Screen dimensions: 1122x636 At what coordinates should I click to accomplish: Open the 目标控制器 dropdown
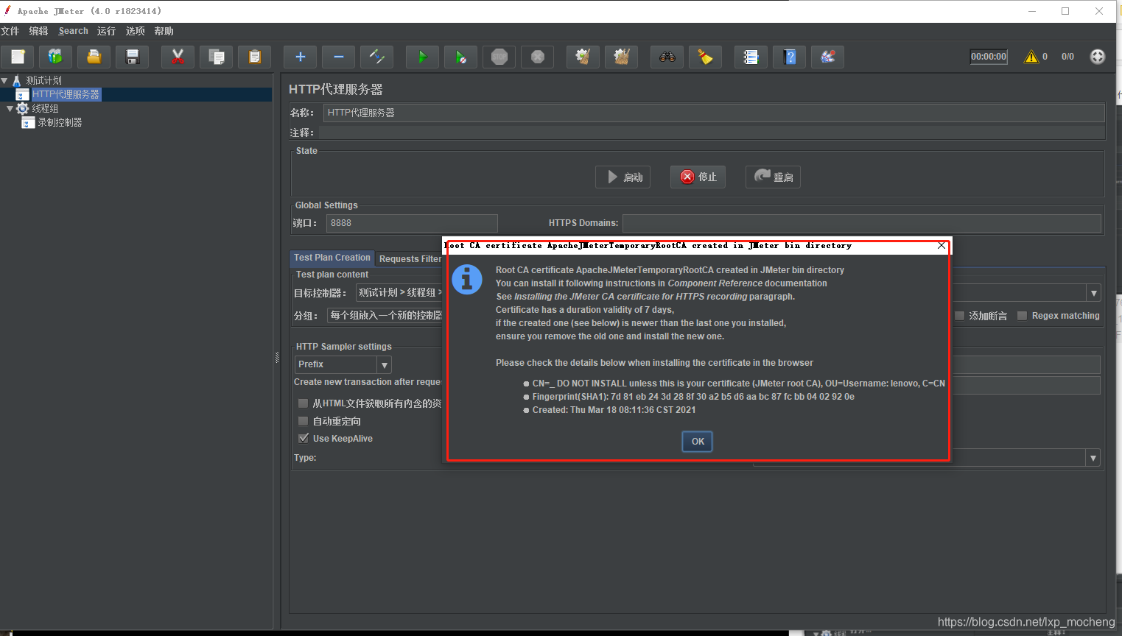tap(1093, 293)
